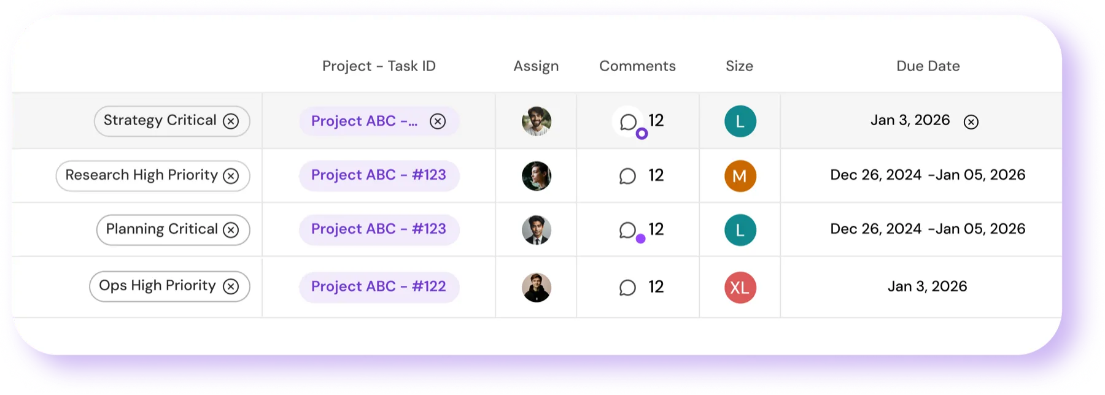Sort by Assign column header

click(x=536, y=66)
